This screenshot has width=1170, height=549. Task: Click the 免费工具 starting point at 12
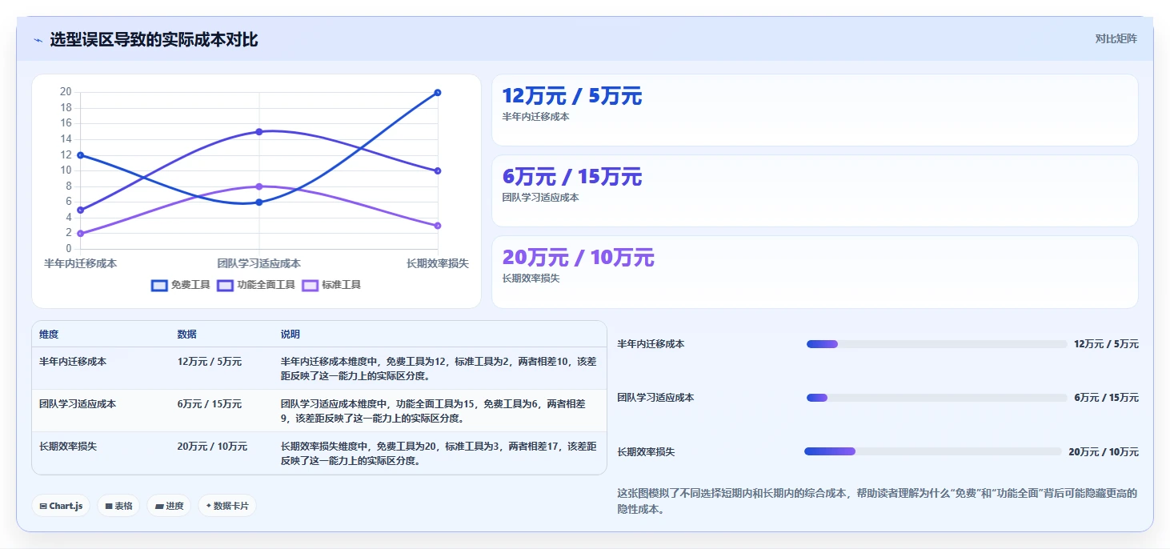[x=80, y=155]
